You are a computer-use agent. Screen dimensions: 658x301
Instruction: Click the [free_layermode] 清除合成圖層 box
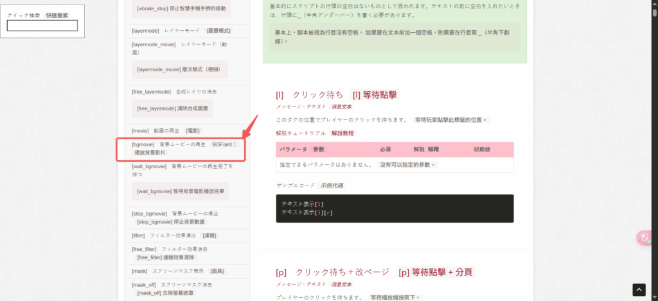click(x=172, y=108)
